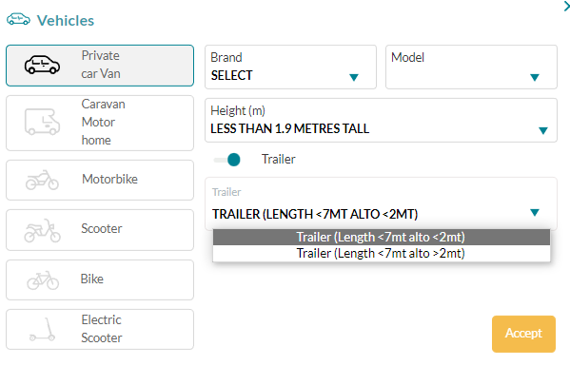This screenshot has width=570, height=366.
Task: Click the Trailer toggle label
Action: click(x=279, y=159)
